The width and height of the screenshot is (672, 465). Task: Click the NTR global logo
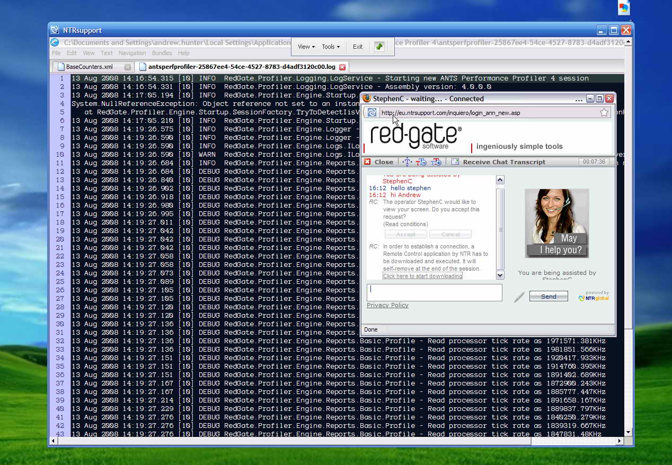click(594, 296)
